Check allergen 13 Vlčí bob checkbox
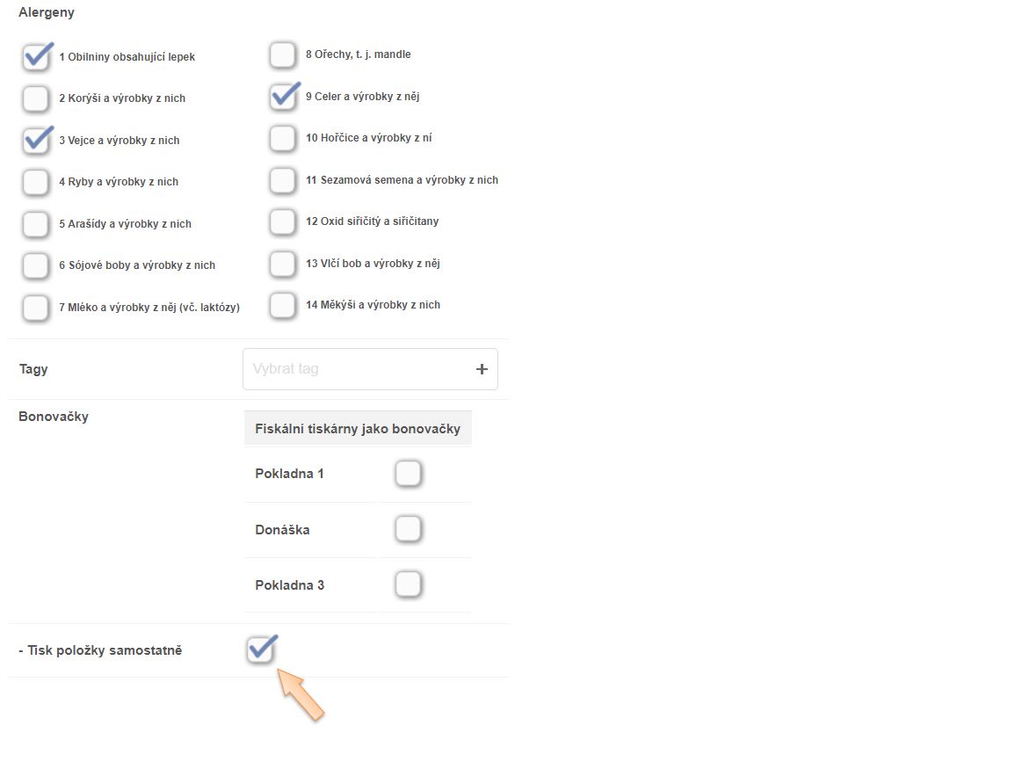1030x762 pixels. (283, 264)
